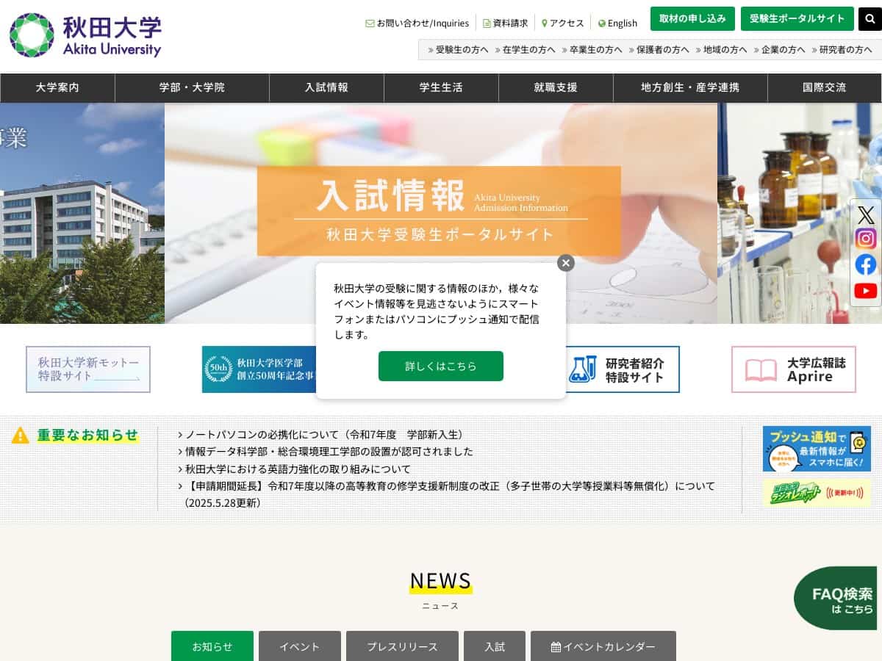Expand 保護者の方へ audience link
This screenshot has height=661, width=882.
[659, 50]
